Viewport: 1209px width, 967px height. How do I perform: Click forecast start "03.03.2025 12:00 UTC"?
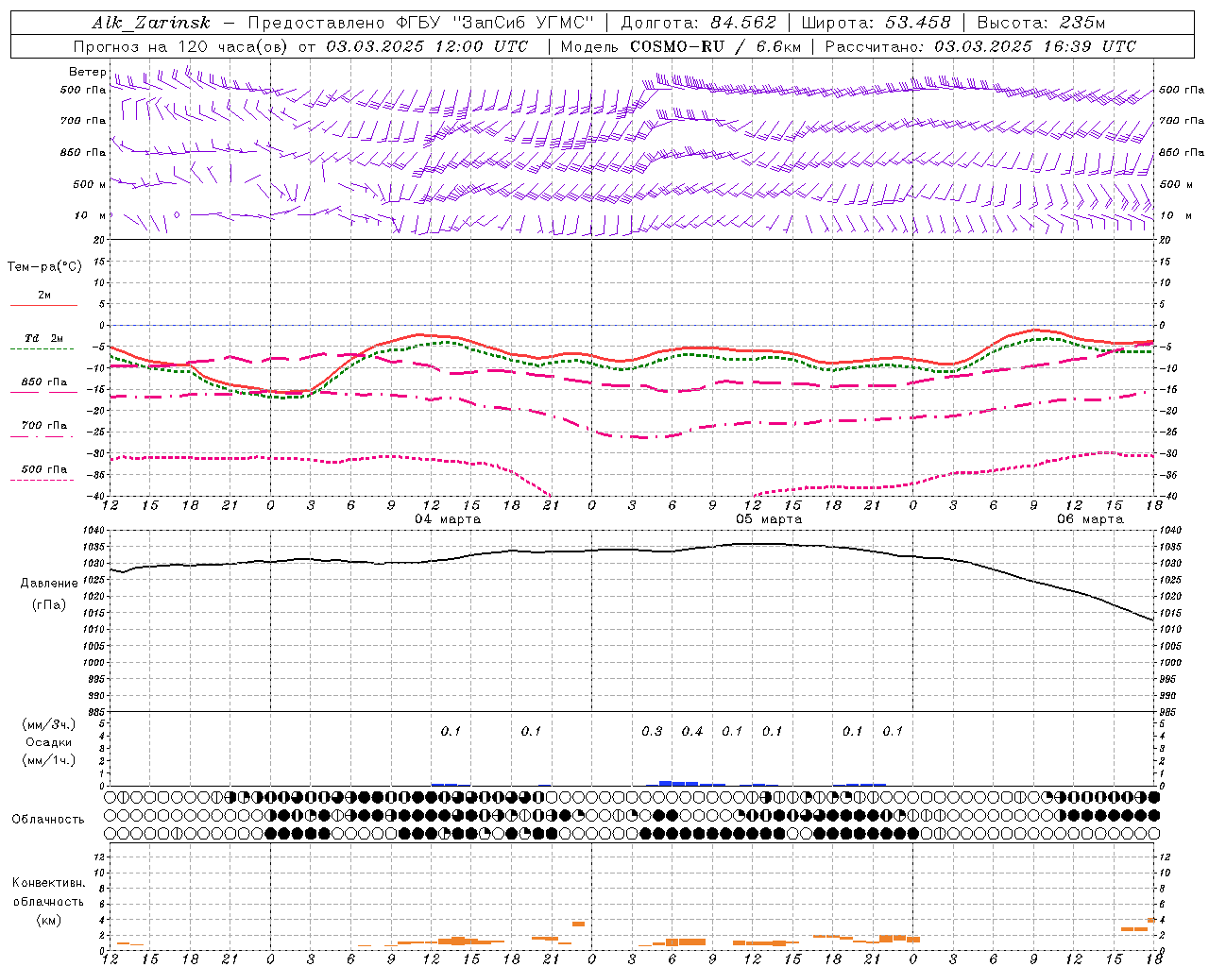(427, 46)
